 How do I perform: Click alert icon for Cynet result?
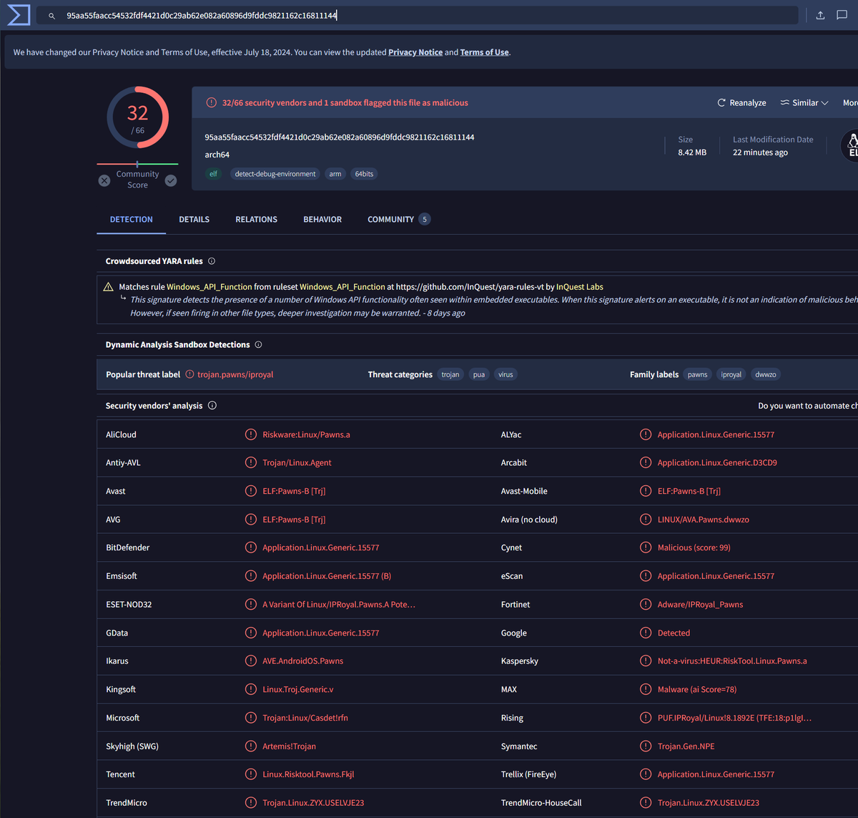coord(646,547)
